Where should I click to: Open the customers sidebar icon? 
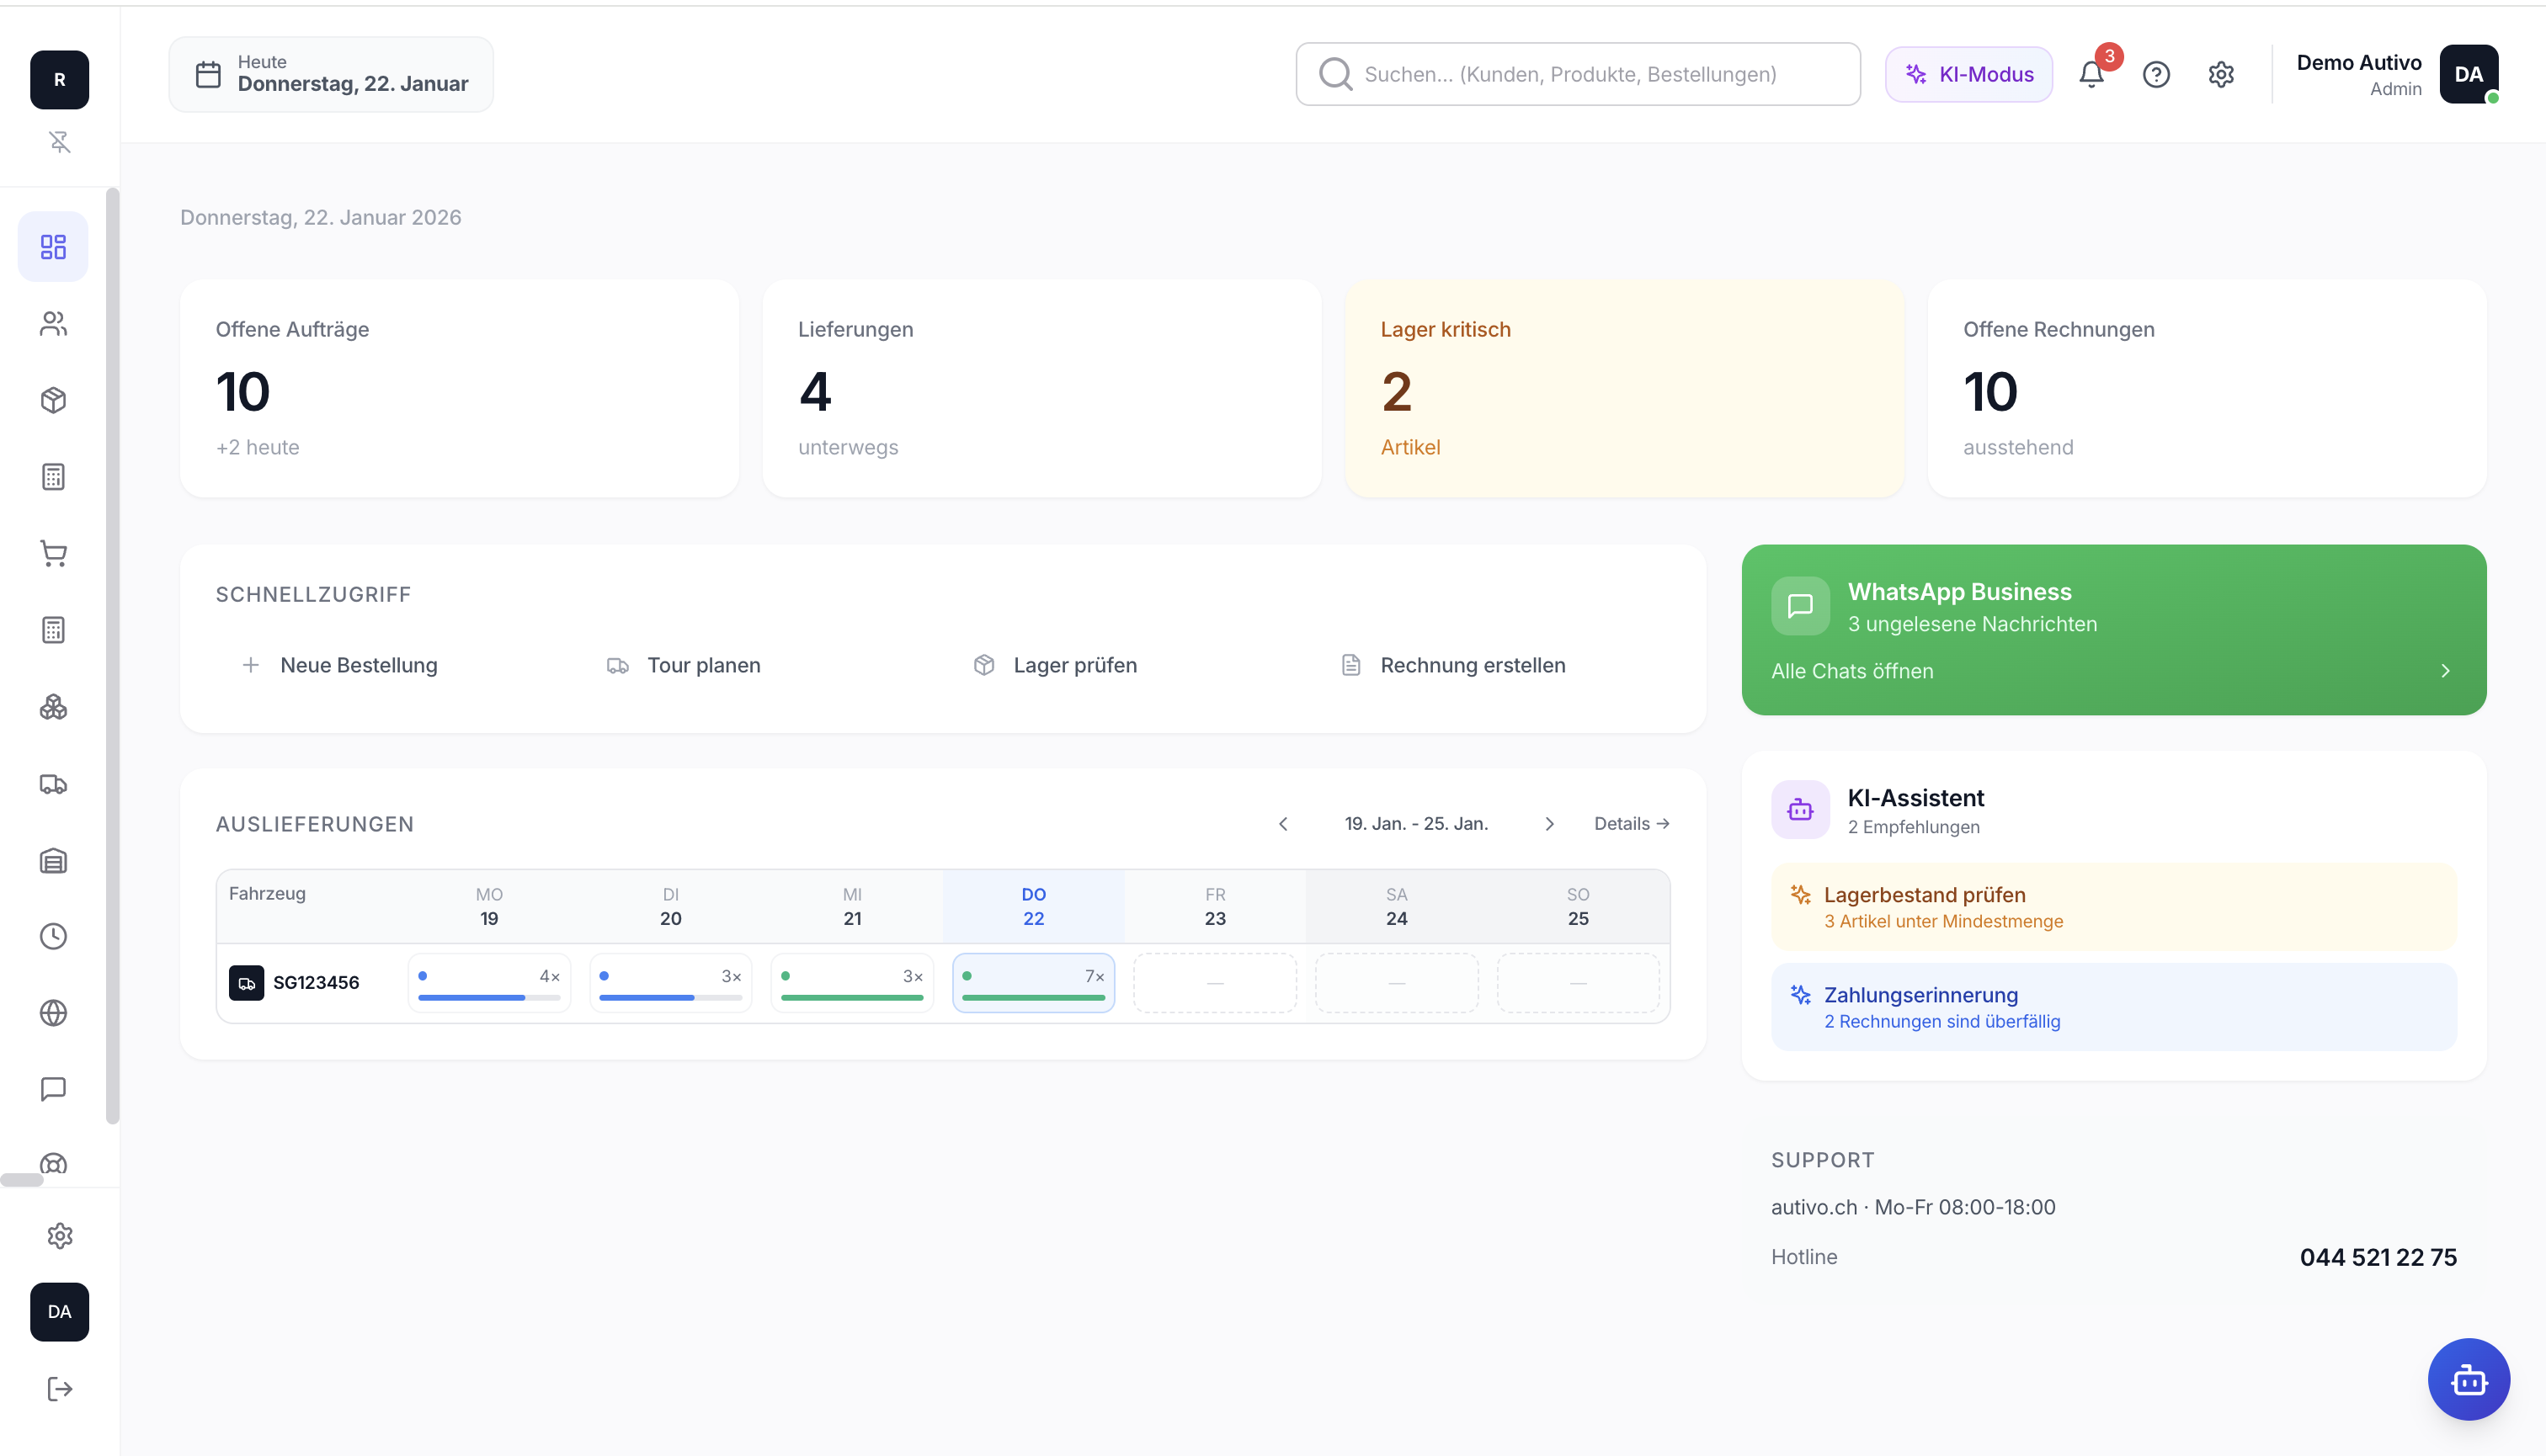coord(53,324)
